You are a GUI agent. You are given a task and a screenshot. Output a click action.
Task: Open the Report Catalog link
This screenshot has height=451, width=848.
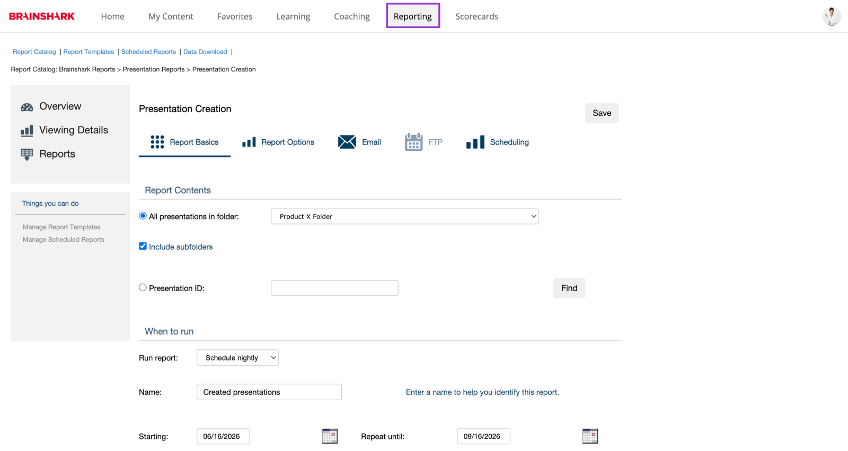(x=34, y=52)
